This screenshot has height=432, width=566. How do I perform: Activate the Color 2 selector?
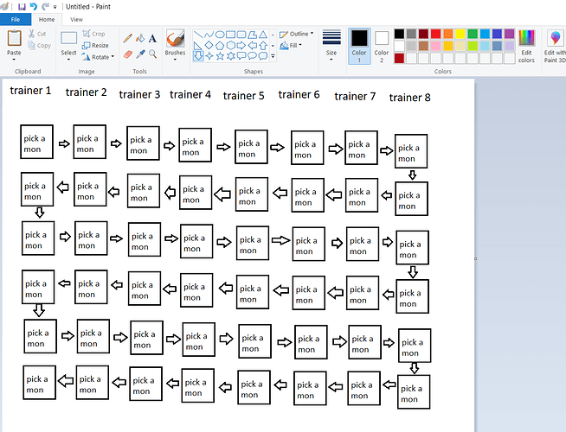tap(381, 46)
